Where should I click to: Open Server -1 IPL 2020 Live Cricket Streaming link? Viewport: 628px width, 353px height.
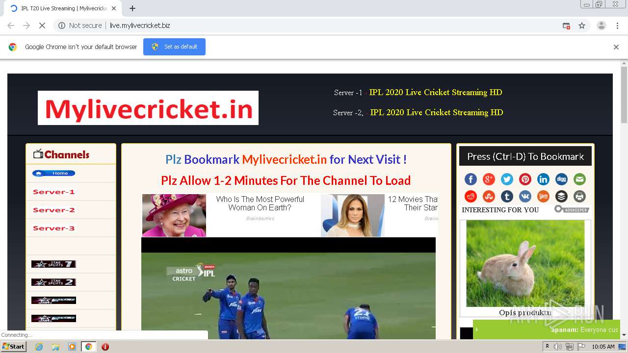(436, 92)
